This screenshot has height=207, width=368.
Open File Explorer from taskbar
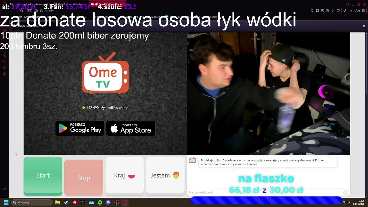57,202
